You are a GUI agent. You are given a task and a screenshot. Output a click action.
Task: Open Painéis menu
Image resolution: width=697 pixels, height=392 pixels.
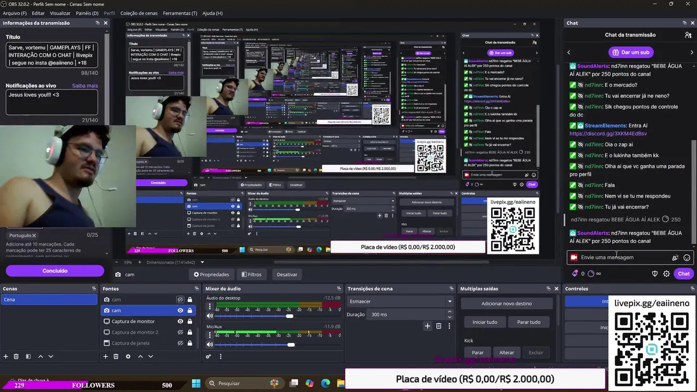(87, 13)
